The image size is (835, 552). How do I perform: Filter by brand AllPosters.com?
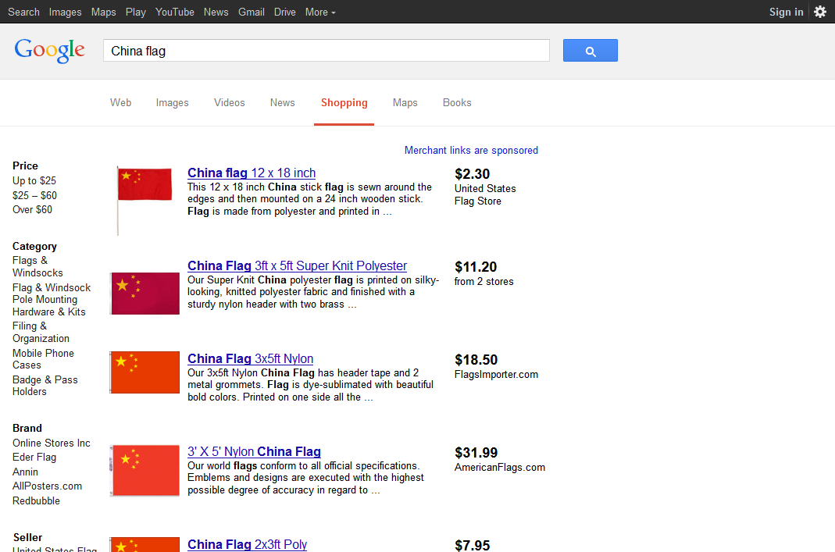[47, 486]
